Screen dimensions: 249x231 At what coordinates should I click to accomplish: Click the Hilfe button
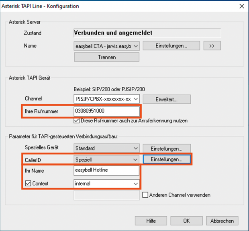coord(151,221)
